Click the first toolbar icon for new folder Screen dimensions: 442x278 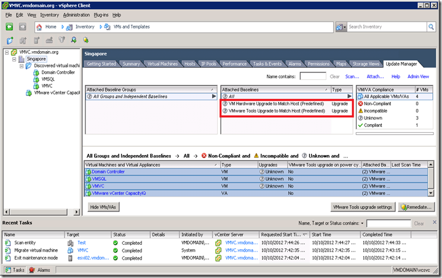[x=9, y=40]
